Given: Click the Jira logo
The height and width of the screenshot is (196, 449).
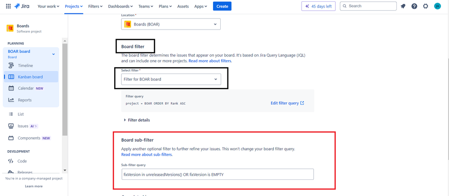Looking at the screenshot, I should coord(22,6).
